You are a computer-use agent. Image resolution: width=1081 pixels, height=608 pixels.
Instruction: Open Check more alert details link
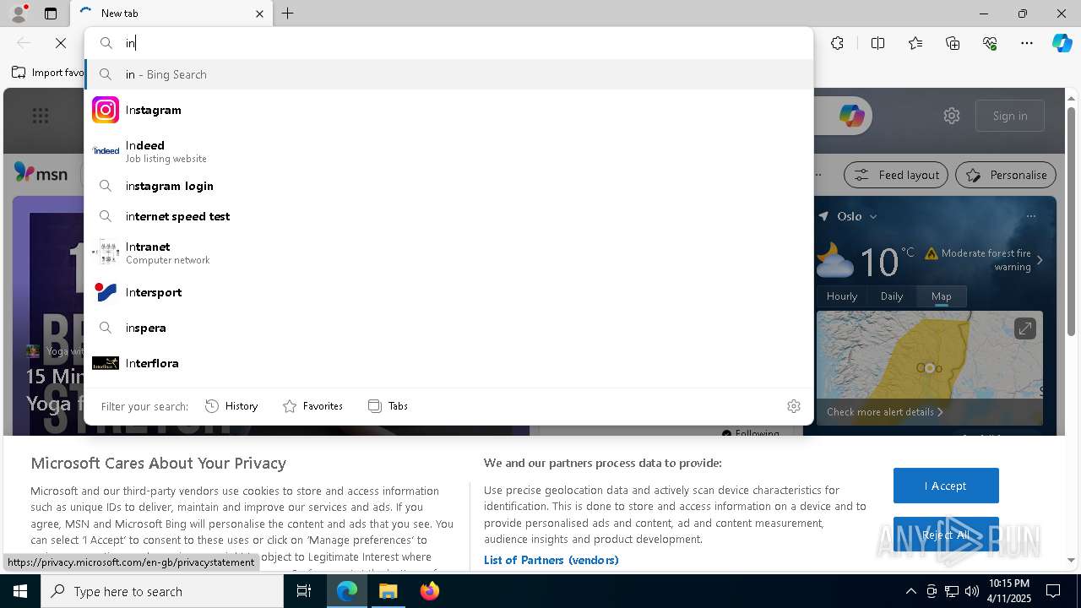click(x=885, y=412)
